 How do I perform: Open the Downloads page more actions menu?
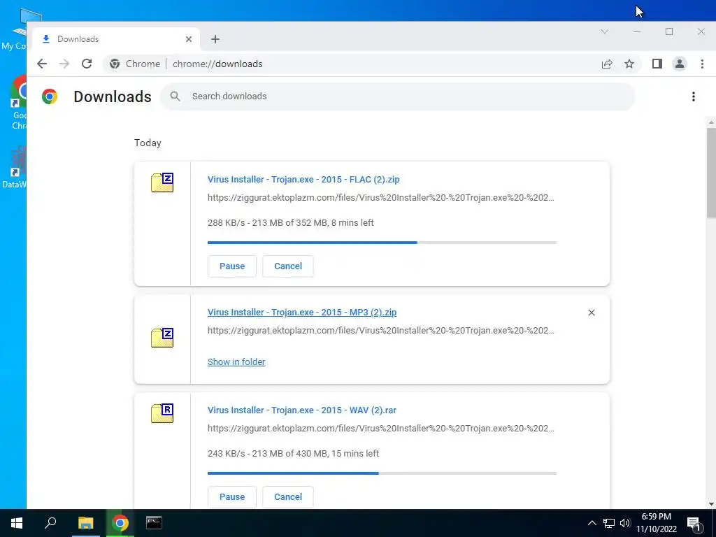pos(693,96)
